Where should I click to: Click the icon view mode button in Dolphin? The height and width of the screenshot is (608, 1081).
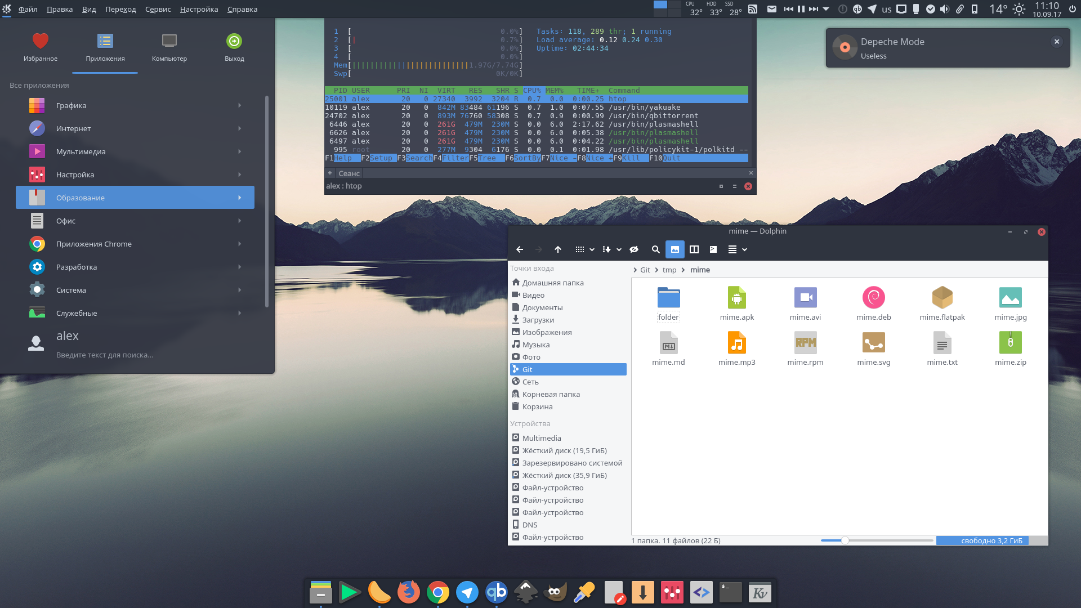click(579, 249)
